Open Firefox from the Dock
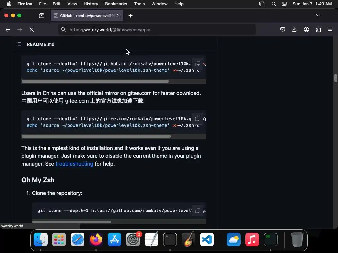The height and width of the screenshot is (253, 338). point(96,239)
